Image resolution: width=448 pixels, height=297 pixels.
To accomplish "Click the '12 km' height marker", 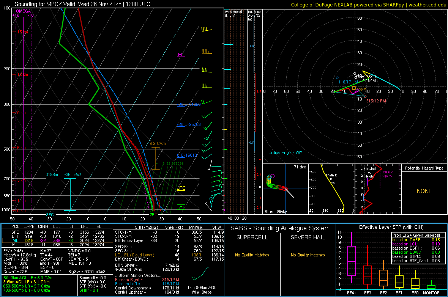I will pyautogui.click(x=22, y=75).
